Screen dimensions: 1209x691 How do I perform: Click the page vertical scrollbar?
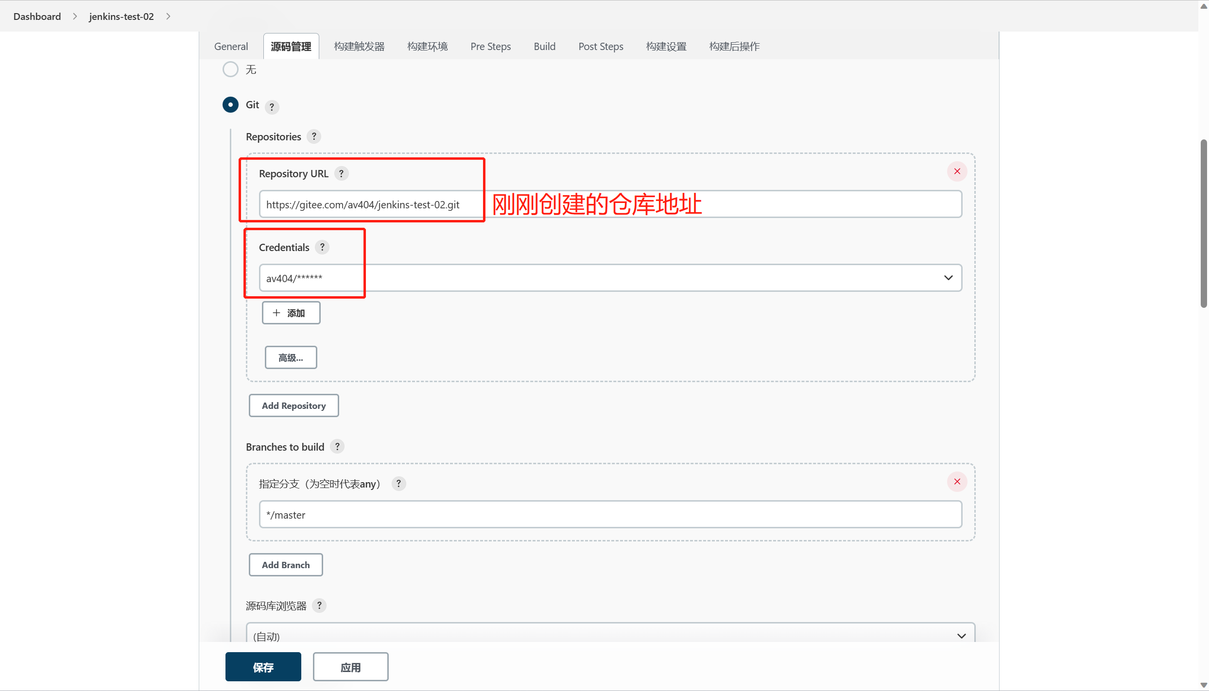coord(1203,223)
